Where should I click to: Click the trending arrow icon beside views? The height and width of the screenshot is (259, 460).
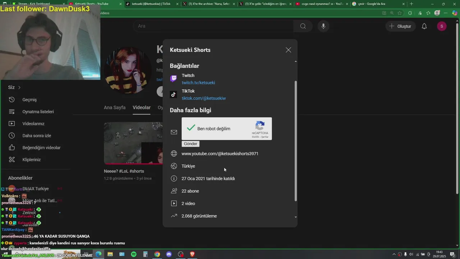tap(174, 216)
